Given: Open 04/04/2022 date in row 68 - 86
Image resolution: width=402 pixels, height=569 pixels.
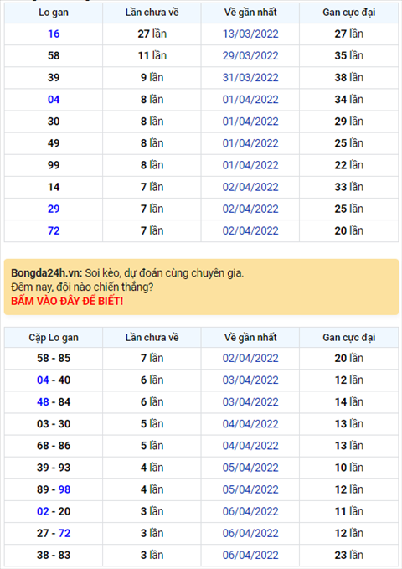Looking at the screenshot, I should [250, 446].
